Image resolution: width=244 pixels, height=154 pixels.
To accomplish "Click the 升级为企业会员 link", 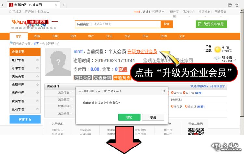I will (142, 52).
